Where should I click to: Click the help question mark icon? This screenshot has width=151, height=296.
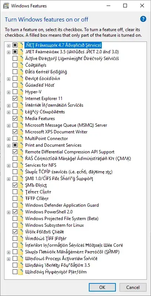(x=143, y=19)
